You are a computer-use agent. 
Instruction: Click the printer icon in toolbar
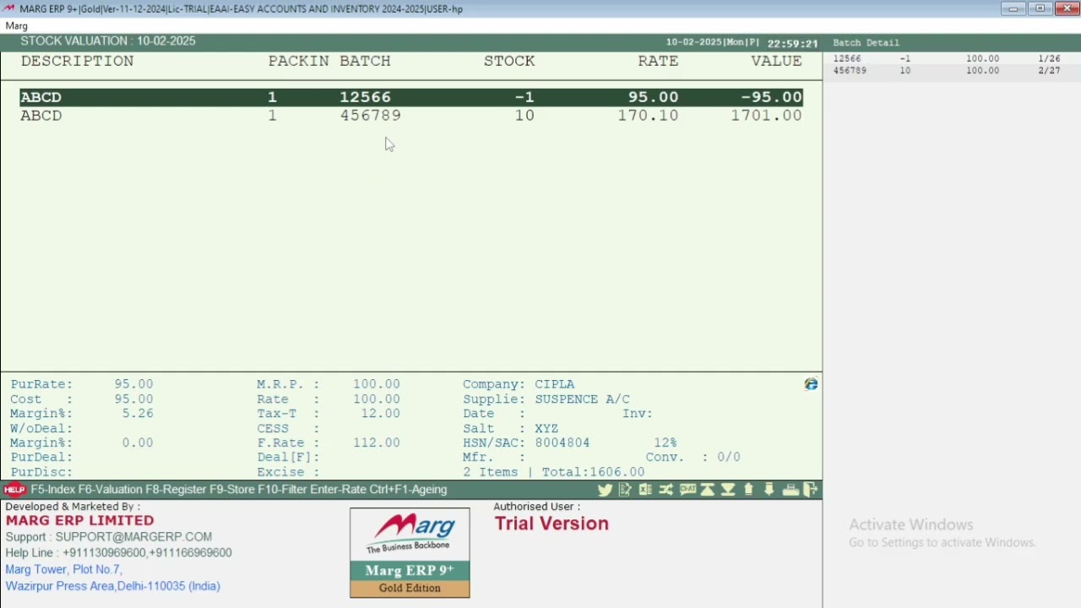tap(790, 490)
